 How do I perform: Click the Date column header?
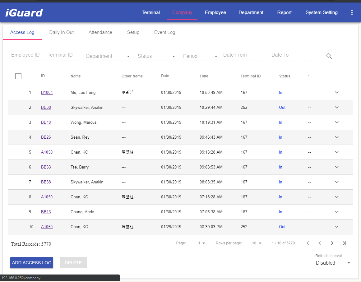click(x=165, y=76)
